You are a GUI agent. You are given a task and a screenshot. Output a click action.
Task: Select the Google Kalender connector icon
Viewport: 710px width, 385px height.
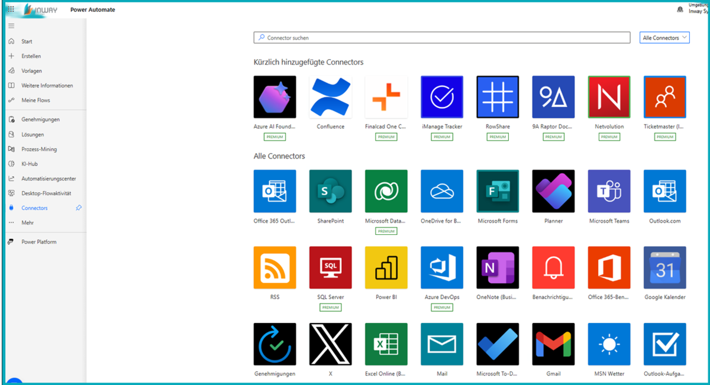tap(665, 268)
